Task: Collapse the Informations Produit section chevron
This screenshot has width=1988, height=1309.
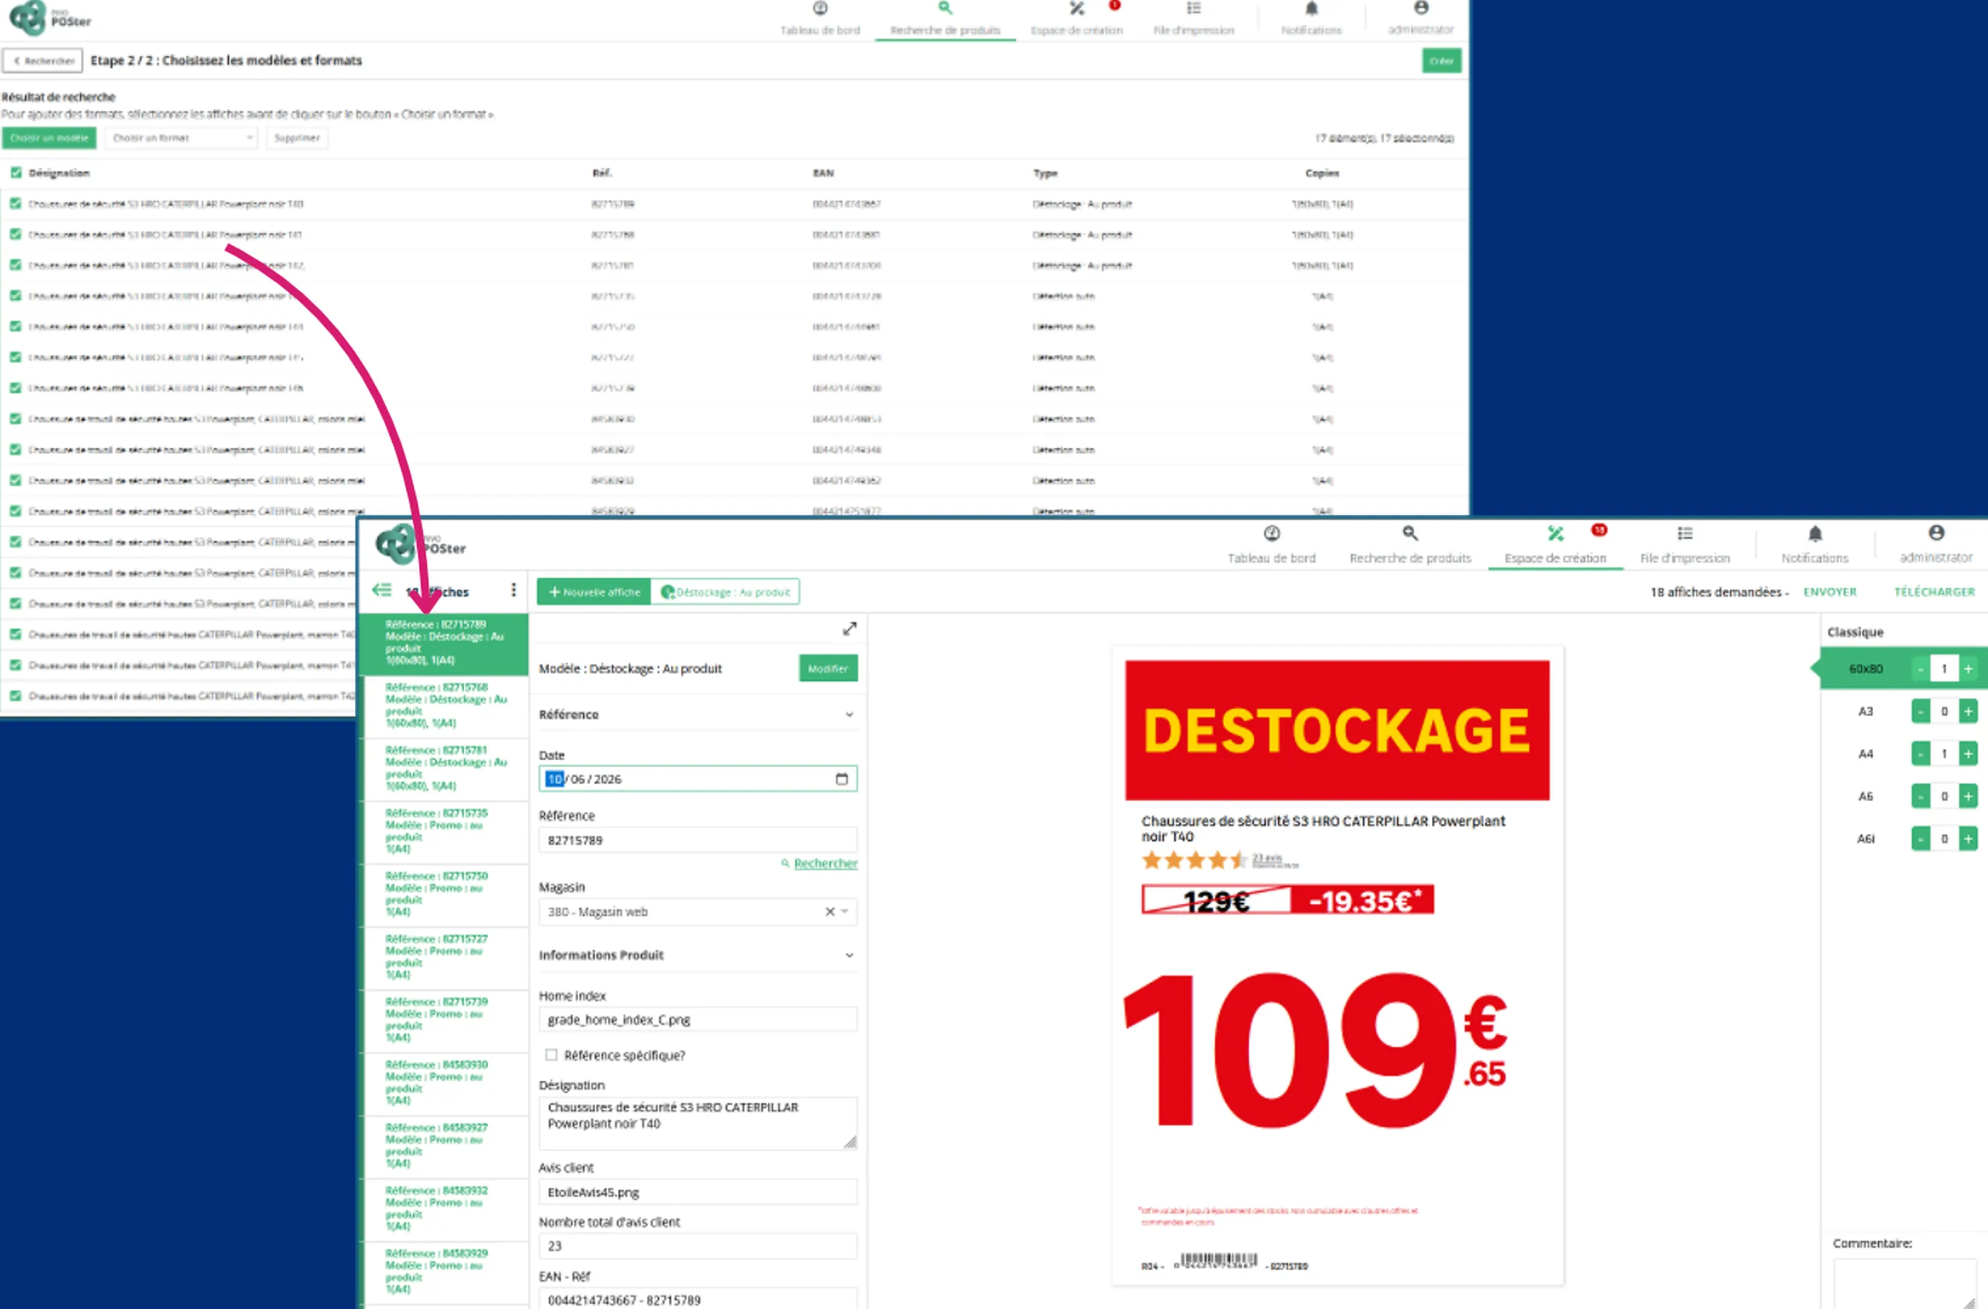Action: (x=849, y=955)
